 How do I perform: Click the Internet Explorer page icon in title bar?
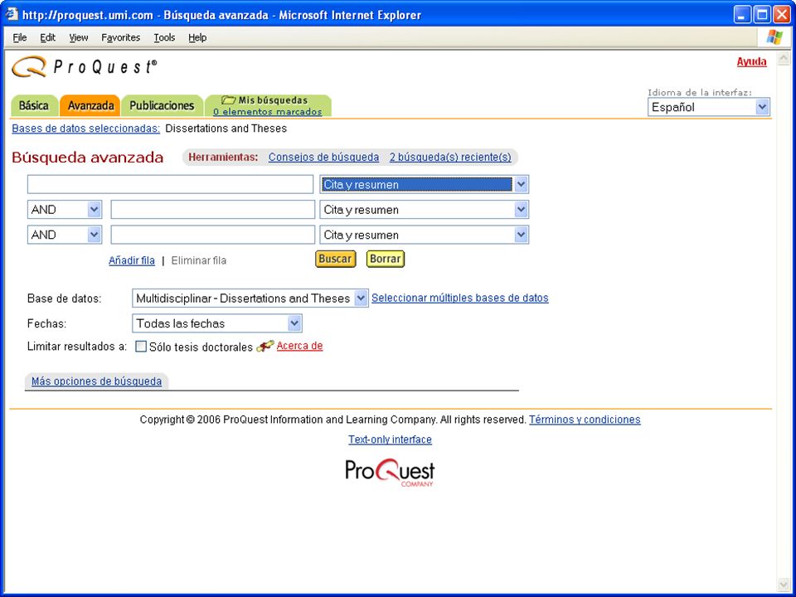pos(12,15)
